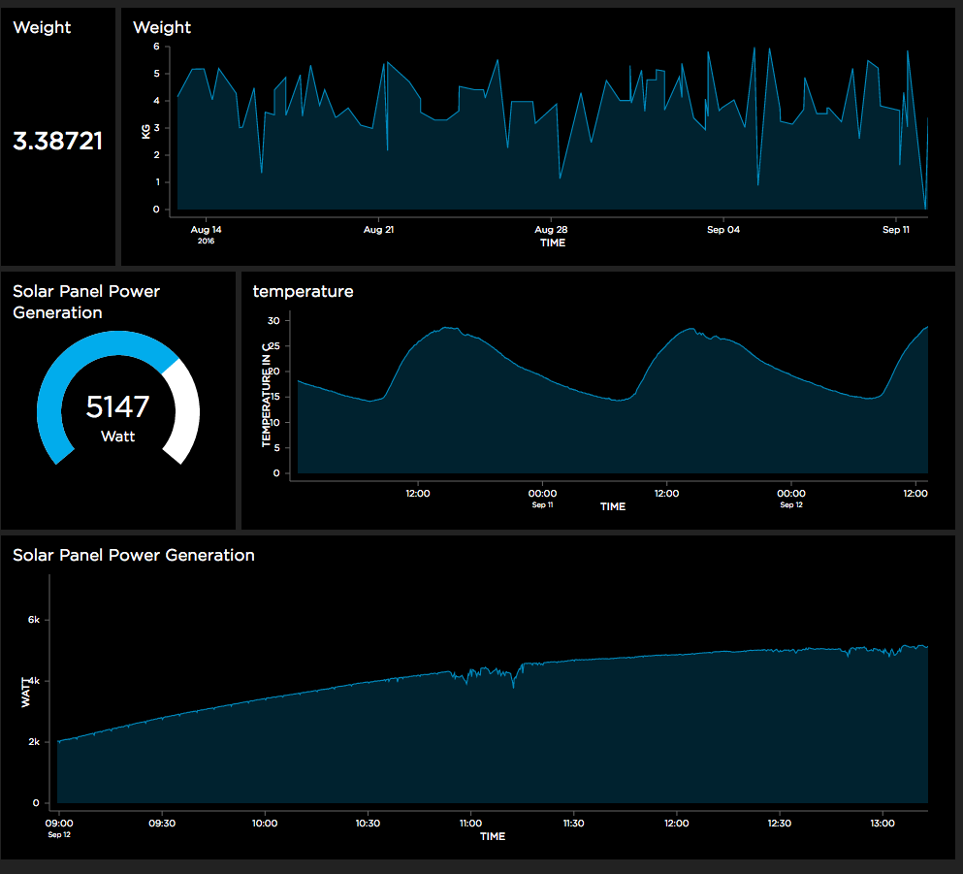Image resolution: width=963 pixels, height=874 pixels.
Task: Click the 11:00 label on power chart
Action: [x=470, y=823]
